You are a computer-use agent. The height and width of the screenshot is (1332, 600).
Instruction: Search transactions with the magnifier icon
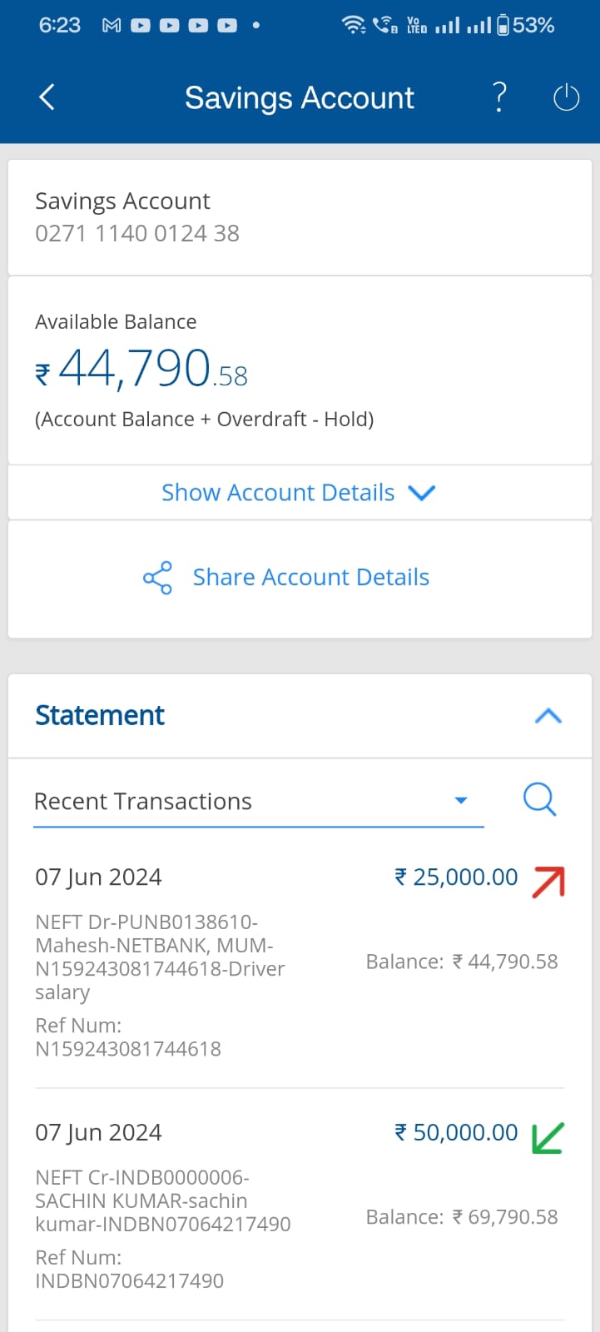(x=539, y=800)
